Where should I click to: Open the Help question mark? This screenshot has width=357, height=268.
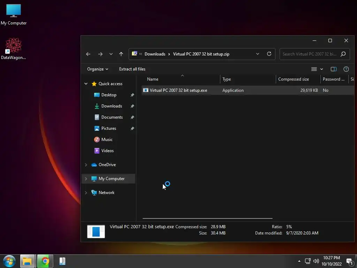click(346, 69)
